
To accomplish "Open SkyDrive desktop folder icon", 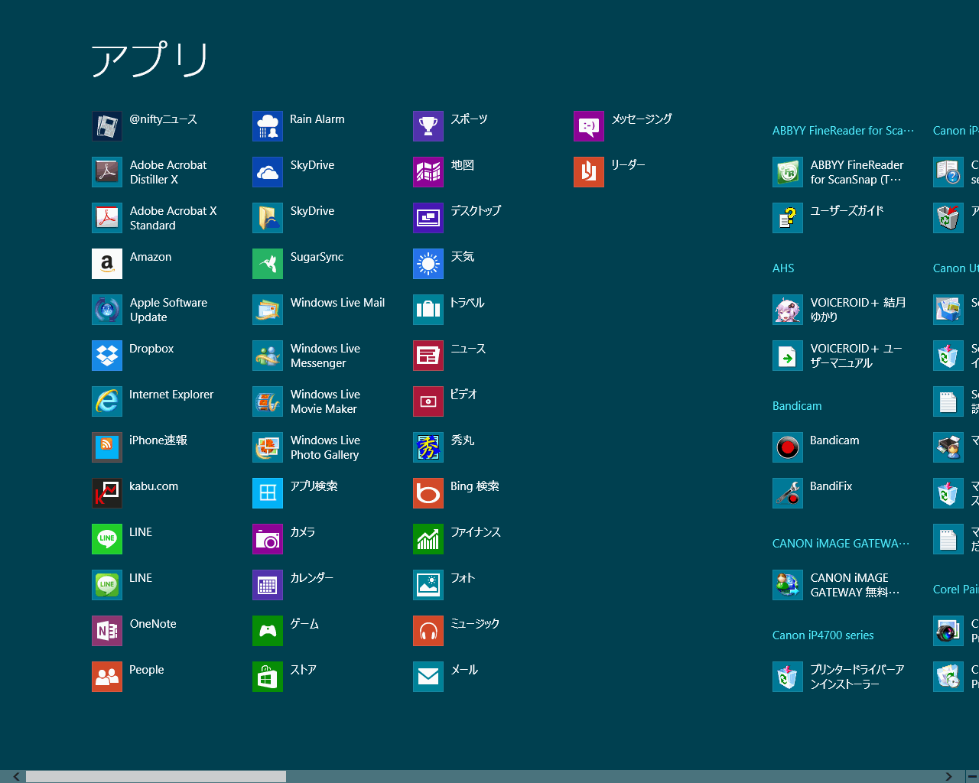I will (x=268, y=218).
